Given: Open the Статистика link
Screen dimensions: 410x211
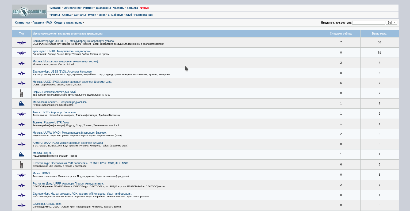Looking at the screenshot, I should 22,23.
